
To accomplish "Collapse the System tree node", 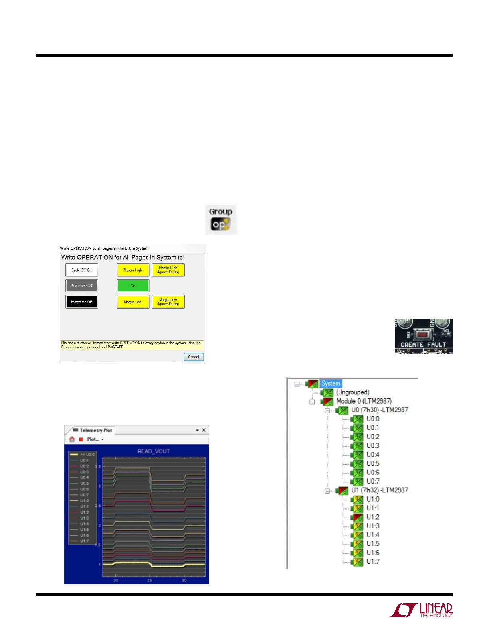I will tap(297, 384).
